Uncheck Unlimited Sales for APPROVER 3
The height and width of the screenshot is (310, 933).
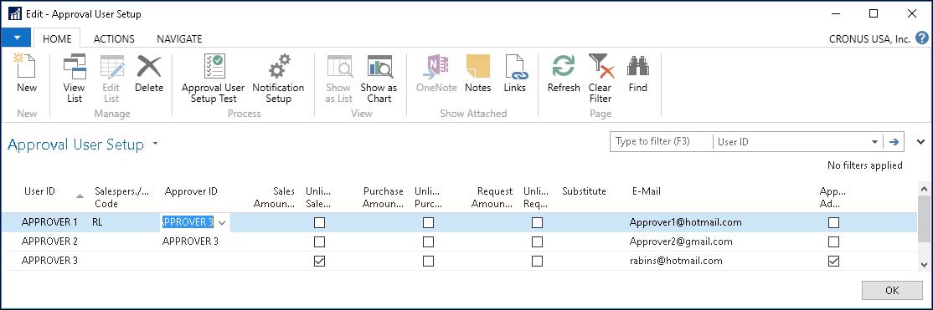point(320,261)
